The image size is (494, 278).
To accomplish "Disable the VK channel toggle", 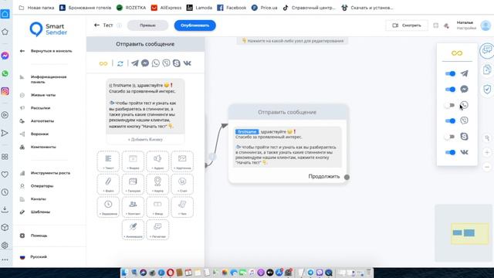I will coord(450,152).
